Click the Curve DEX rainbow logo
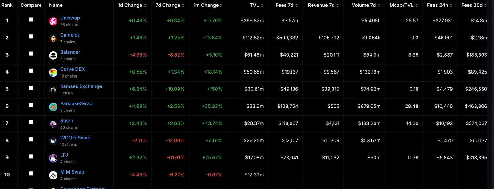 [53, 73]
